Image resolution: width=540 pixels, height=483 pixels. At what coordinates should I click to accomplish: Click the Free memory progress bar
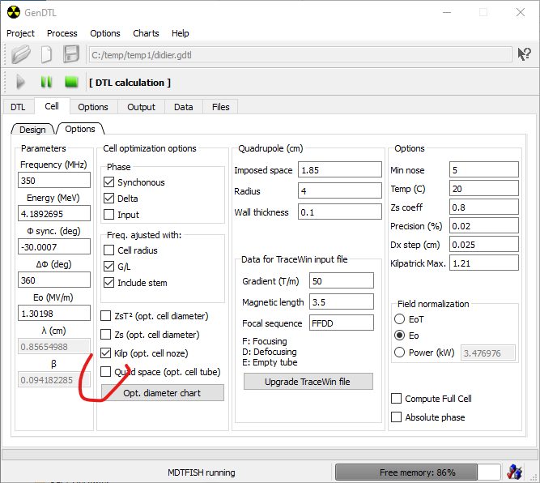tap(418, 472)
